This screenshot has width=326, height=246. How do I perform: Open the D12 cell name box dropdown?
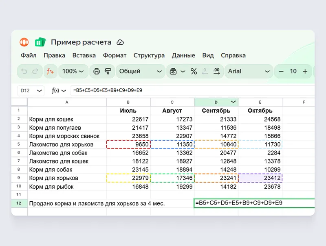point(39,91)
